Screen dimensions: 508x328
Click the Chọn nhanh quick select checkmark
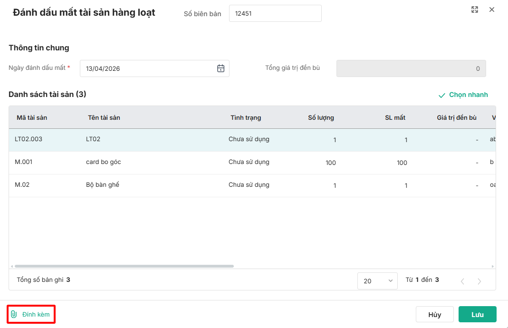(x=442, y=95)
